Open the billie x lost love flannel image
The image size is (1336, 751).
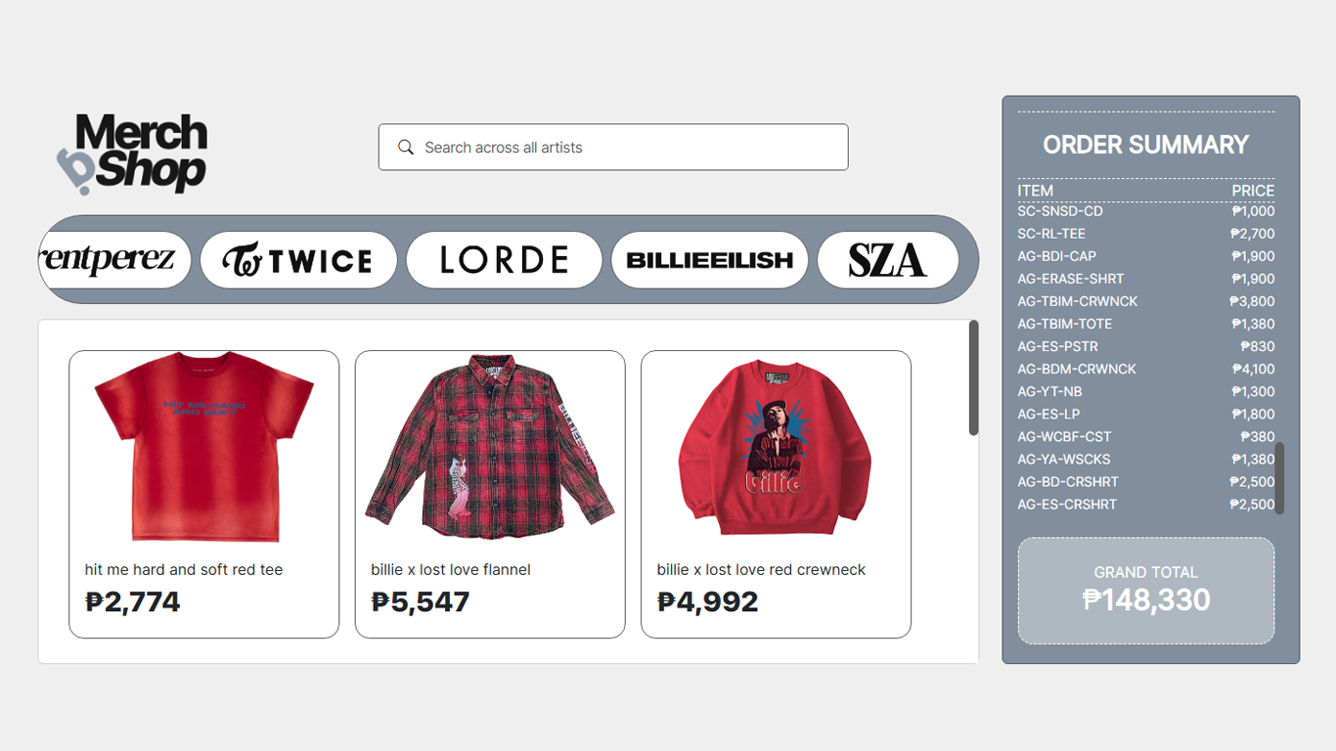[x=489, y=447]
